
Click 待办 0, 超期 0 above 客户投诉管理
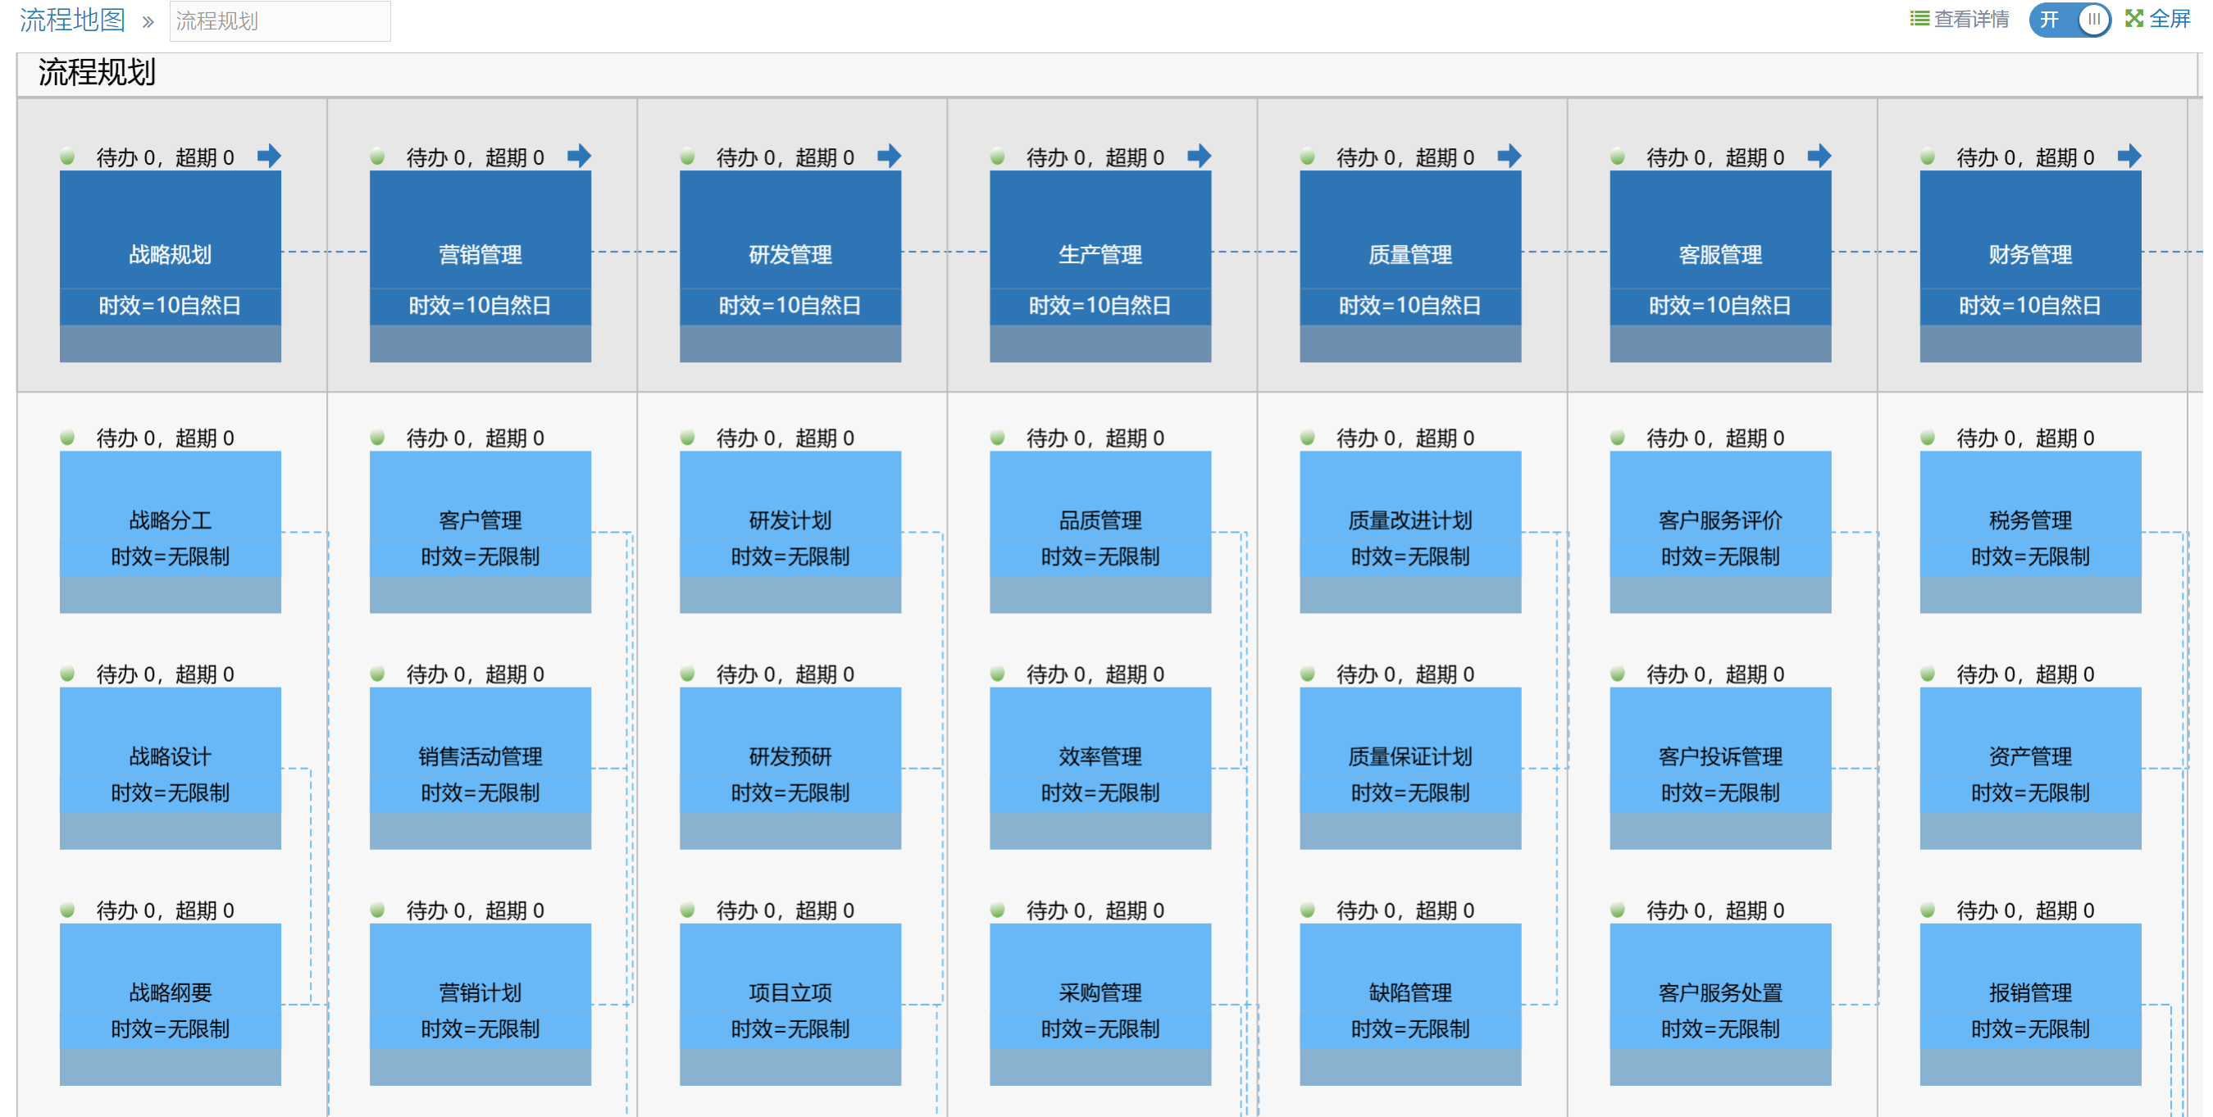(1715, 674)
